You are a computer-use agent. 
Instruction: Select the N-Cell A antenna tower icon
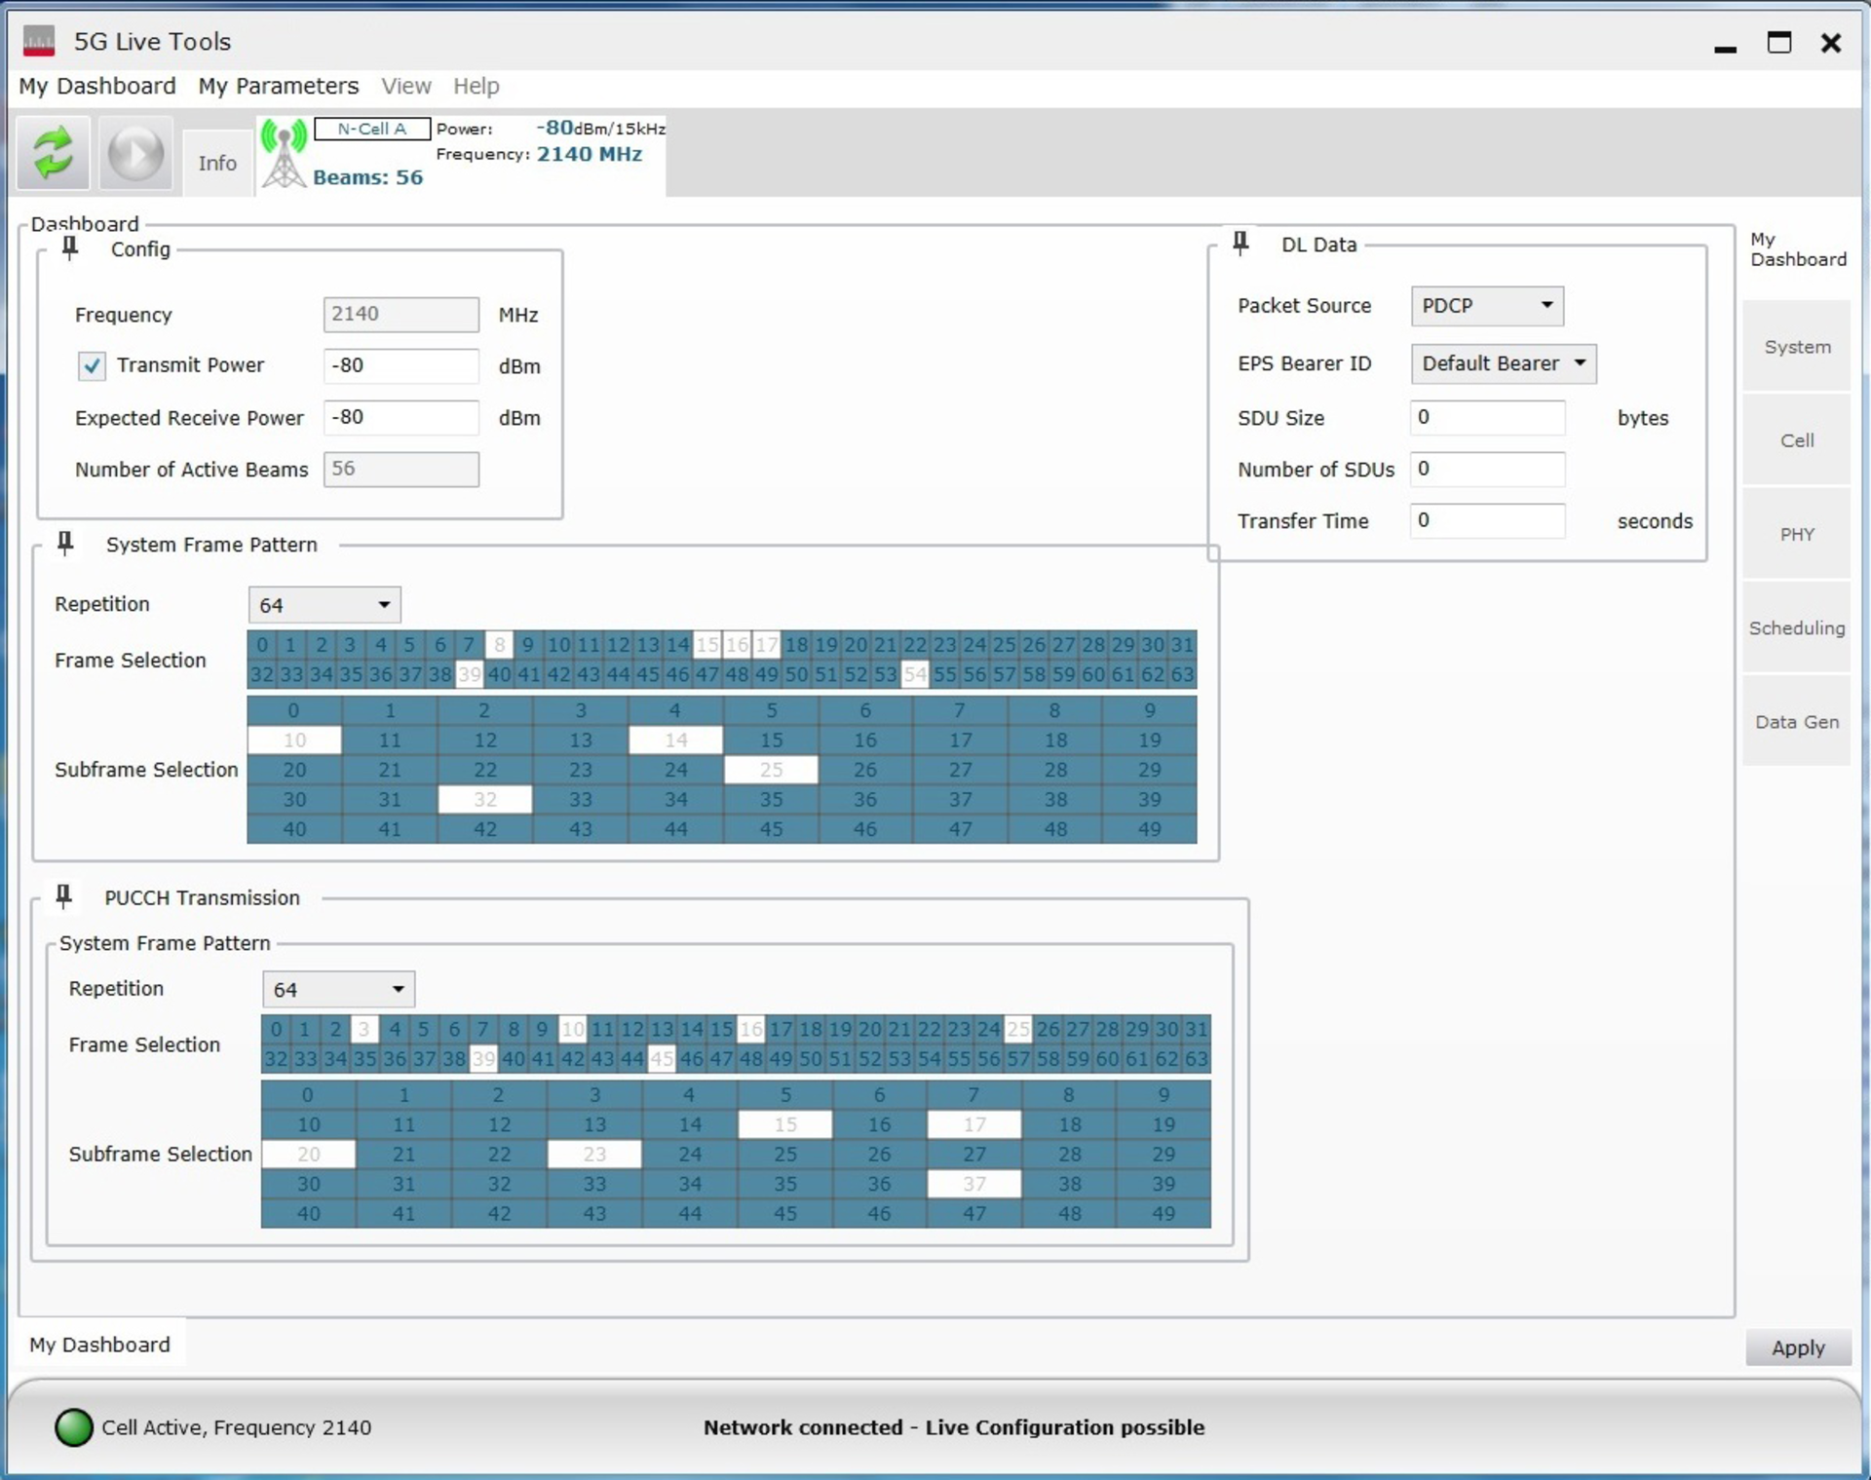pos(283,153)
